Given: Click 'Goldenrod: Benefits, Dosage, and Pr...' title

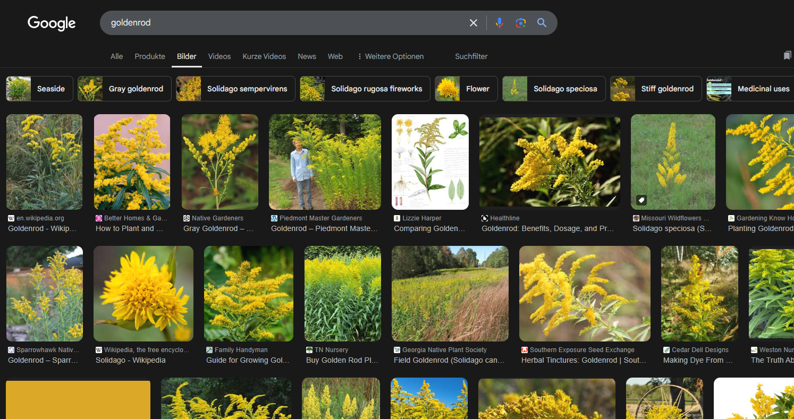Looking at the screenshot, I should click(547, 228).
